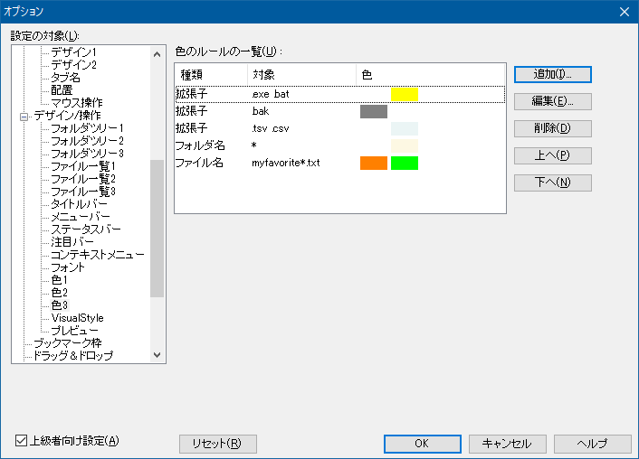
Task: Click the 編集(E)... button
Action: 552,101
